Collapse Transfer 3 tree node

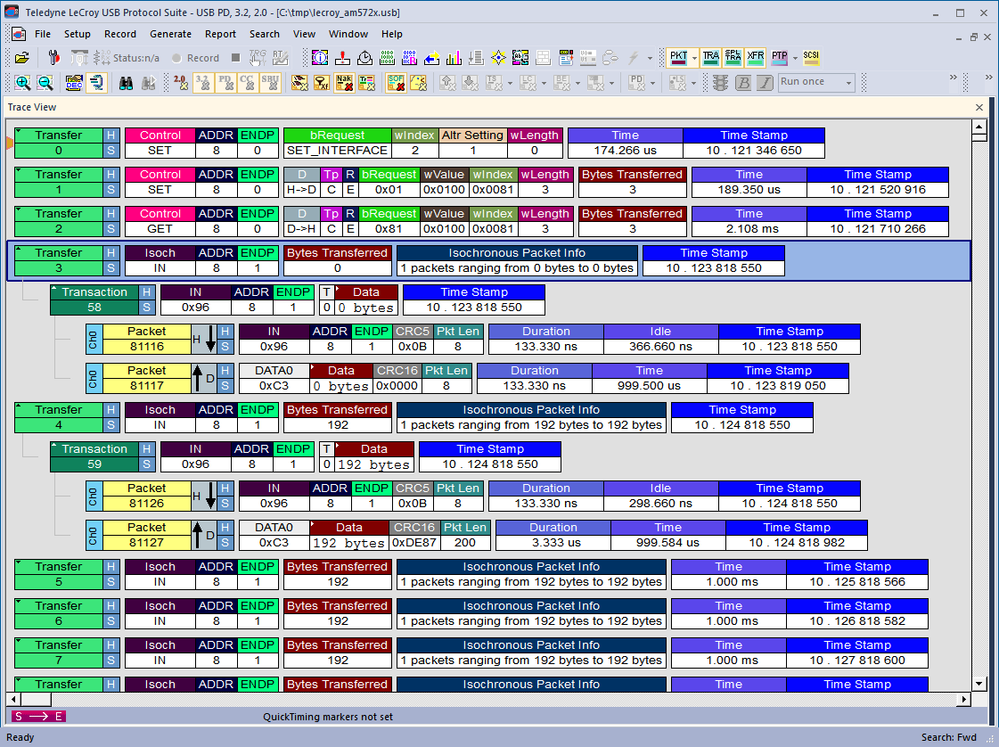point(19,249)
